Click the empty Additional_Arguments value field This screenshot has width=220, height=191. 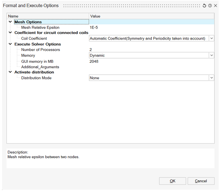pos(151,67)
